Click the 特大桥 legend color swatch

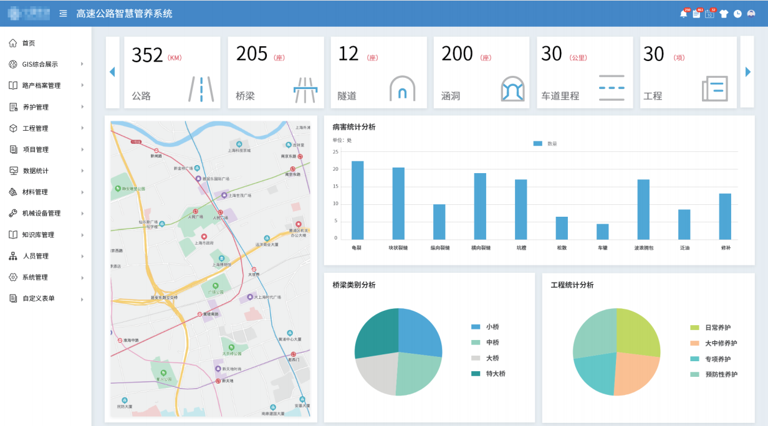pos(476,374)
